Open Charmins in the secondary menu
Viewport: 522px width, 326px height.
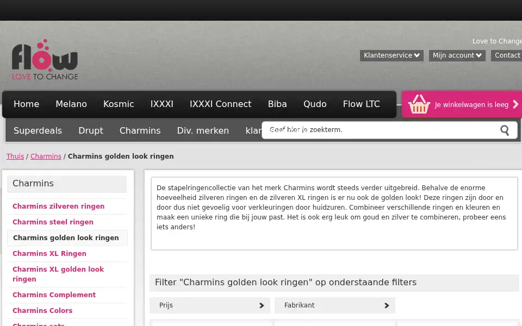coord(140,131)
